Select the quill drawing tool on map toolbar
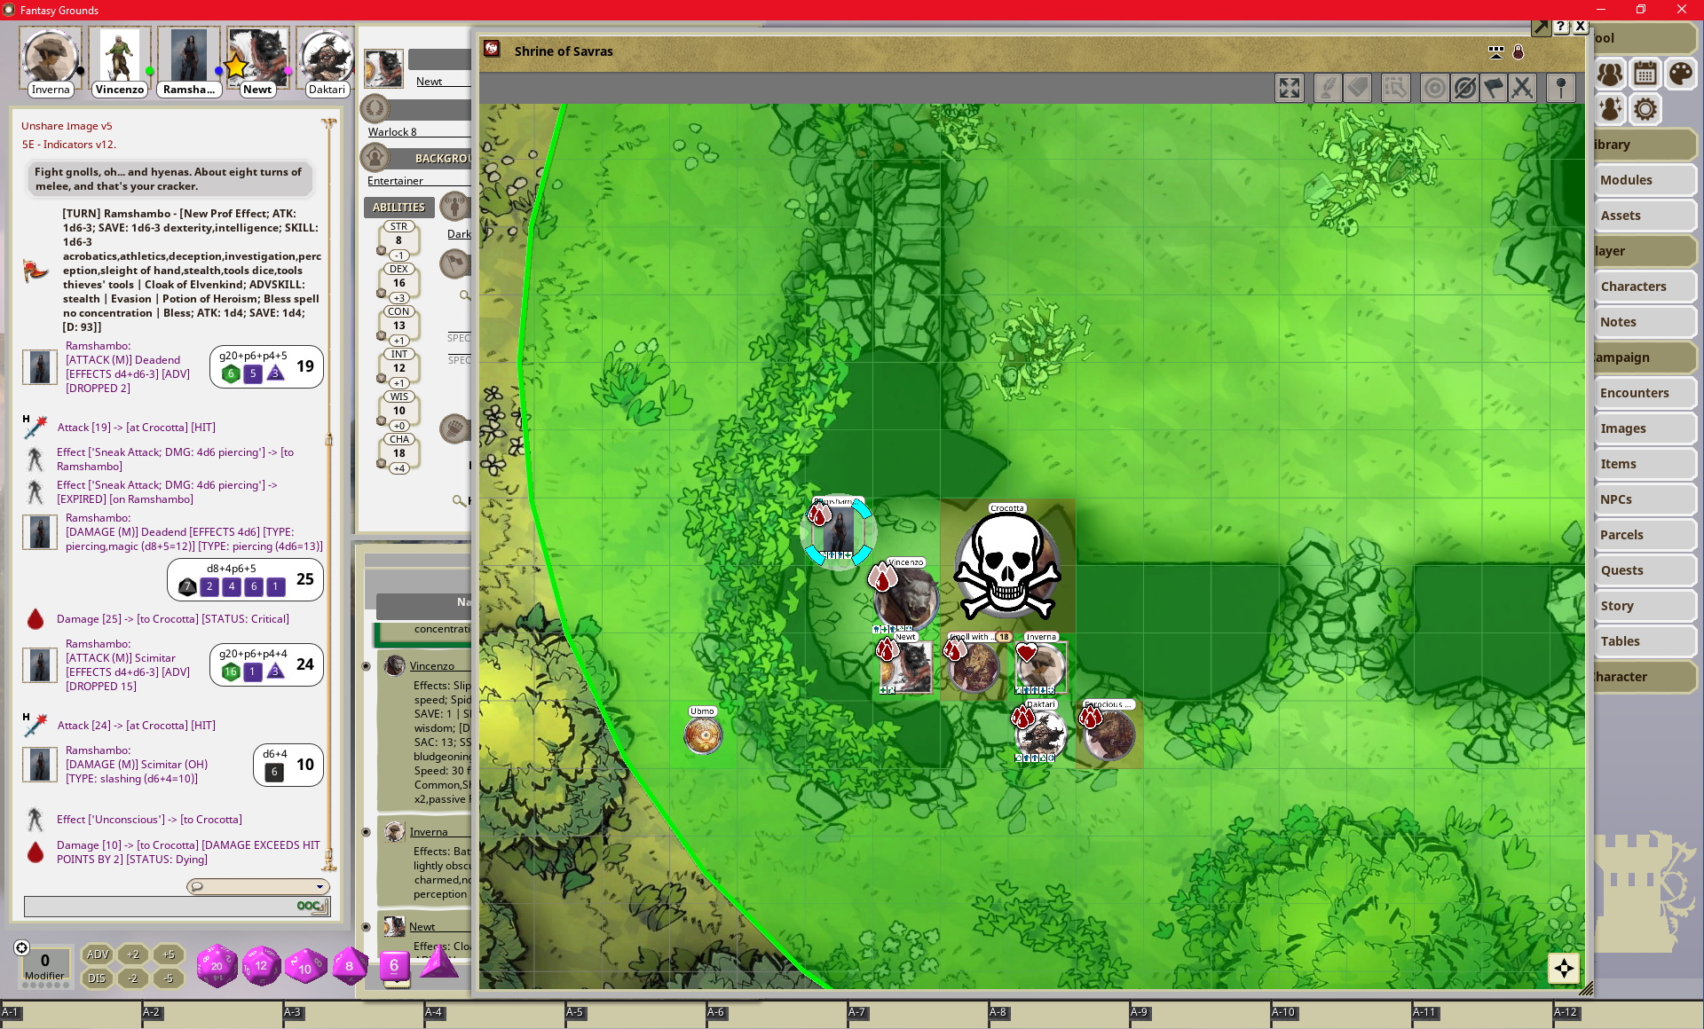The image size is (1704, 1029). point(1327,88)
